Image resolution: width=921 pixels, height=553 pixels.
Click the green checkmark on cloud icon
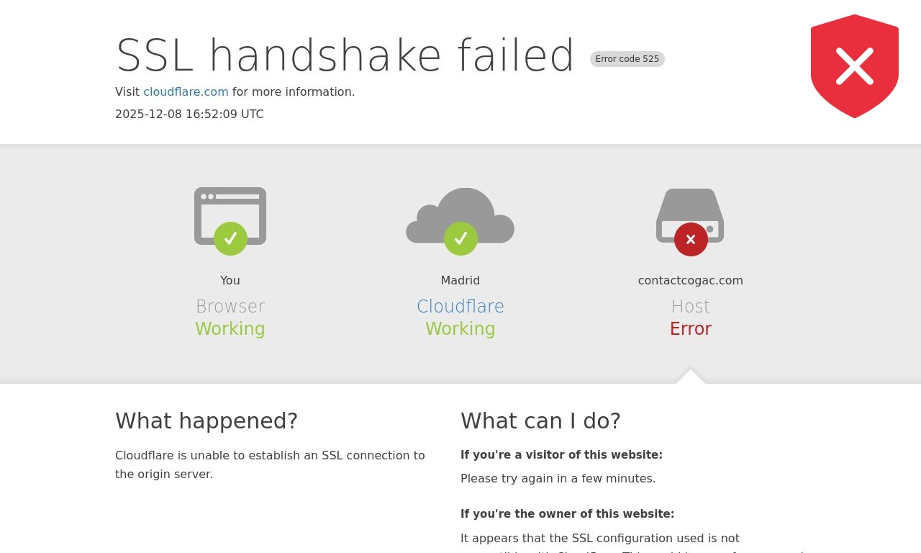[x=460, y=238]
